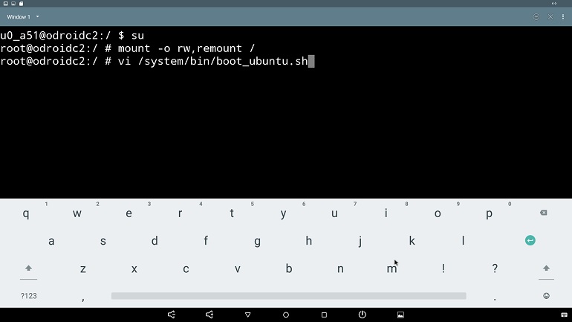Screen dimensions: 572x322
Task: Tap the green enter key
Action: pyautogui.click(x=530, y=241)
